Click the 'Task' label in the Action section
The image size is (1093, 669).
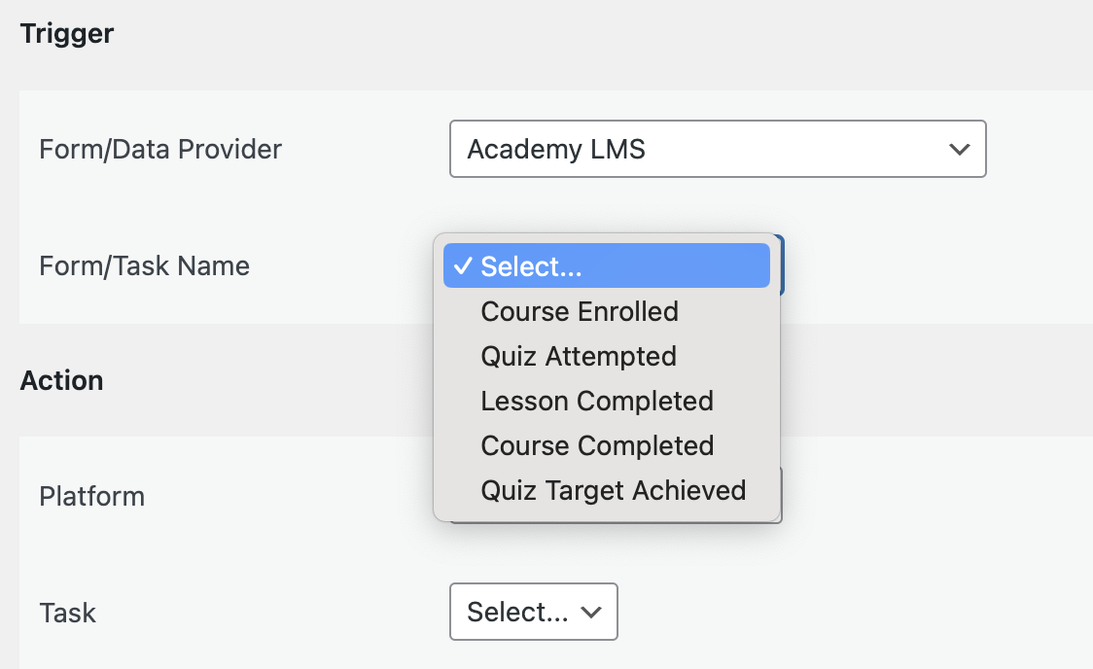point(67,612)
